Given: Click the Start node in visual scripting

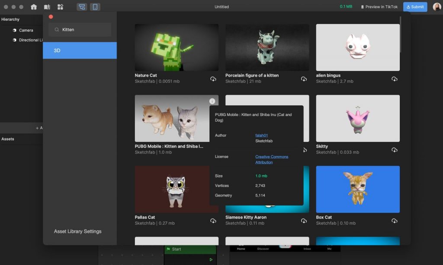Looking at the screenshot, I should (190, 249).
